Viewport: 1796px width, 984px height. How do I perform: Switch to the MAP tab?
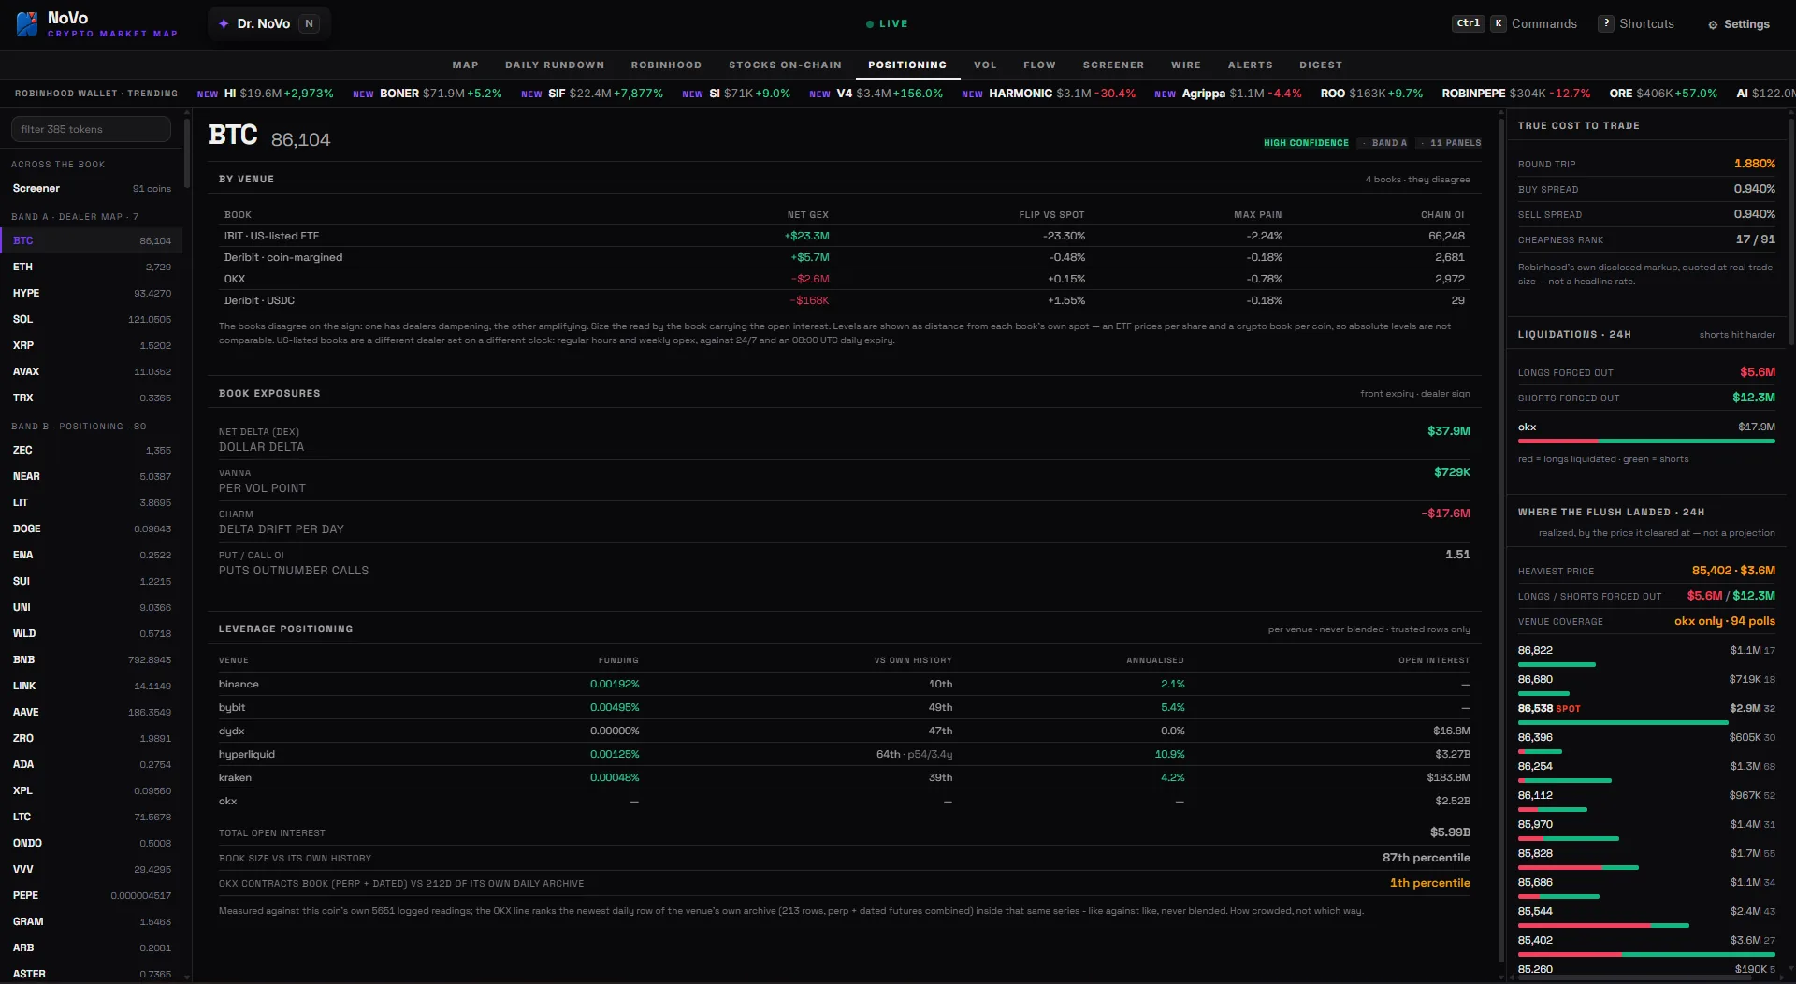(465, 65)
